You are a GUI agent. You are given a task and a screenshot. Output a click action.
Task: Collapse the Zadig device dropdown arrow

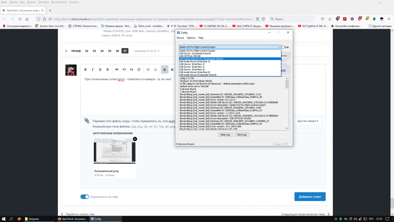(x=279, y=47)
